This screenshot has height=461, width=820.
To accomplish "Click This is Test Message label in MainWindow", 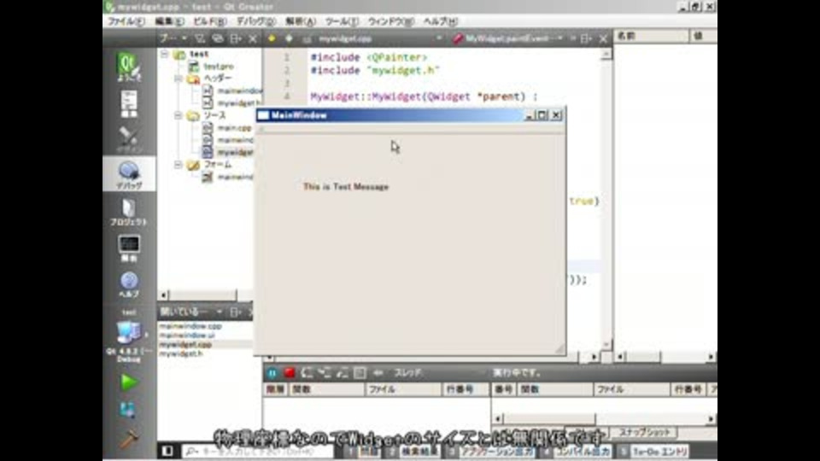I will point(346,187).
